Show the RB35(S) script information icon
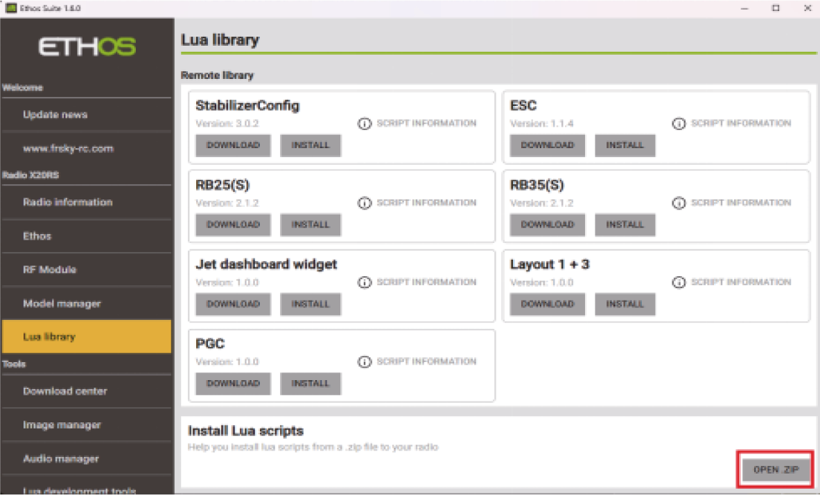Image resolution: width=820 pixels, height=495 pixels. click(679, 204)
